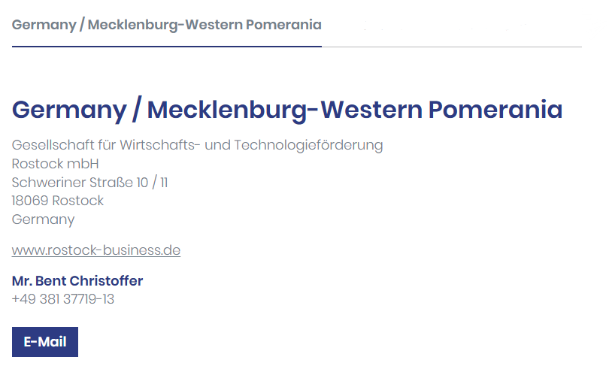Open the www.rostock-business.de website link
The height and width of the screenshot is (369, 609).
(96, 250)
